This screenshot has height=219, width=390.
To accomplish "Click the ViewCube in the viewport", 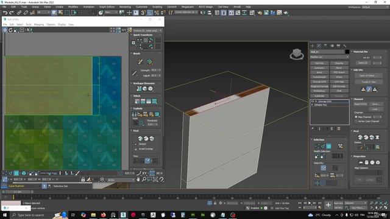I will 297,54.
